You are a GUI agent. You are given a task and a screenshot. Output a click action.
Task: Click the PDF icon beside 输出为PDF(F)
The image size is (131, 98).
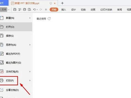2,54
